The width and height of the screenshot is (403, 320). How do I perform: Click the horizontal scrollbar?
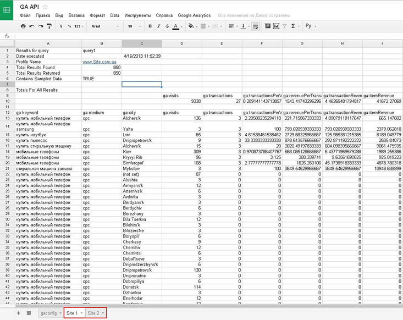click(x=208, y=306)
